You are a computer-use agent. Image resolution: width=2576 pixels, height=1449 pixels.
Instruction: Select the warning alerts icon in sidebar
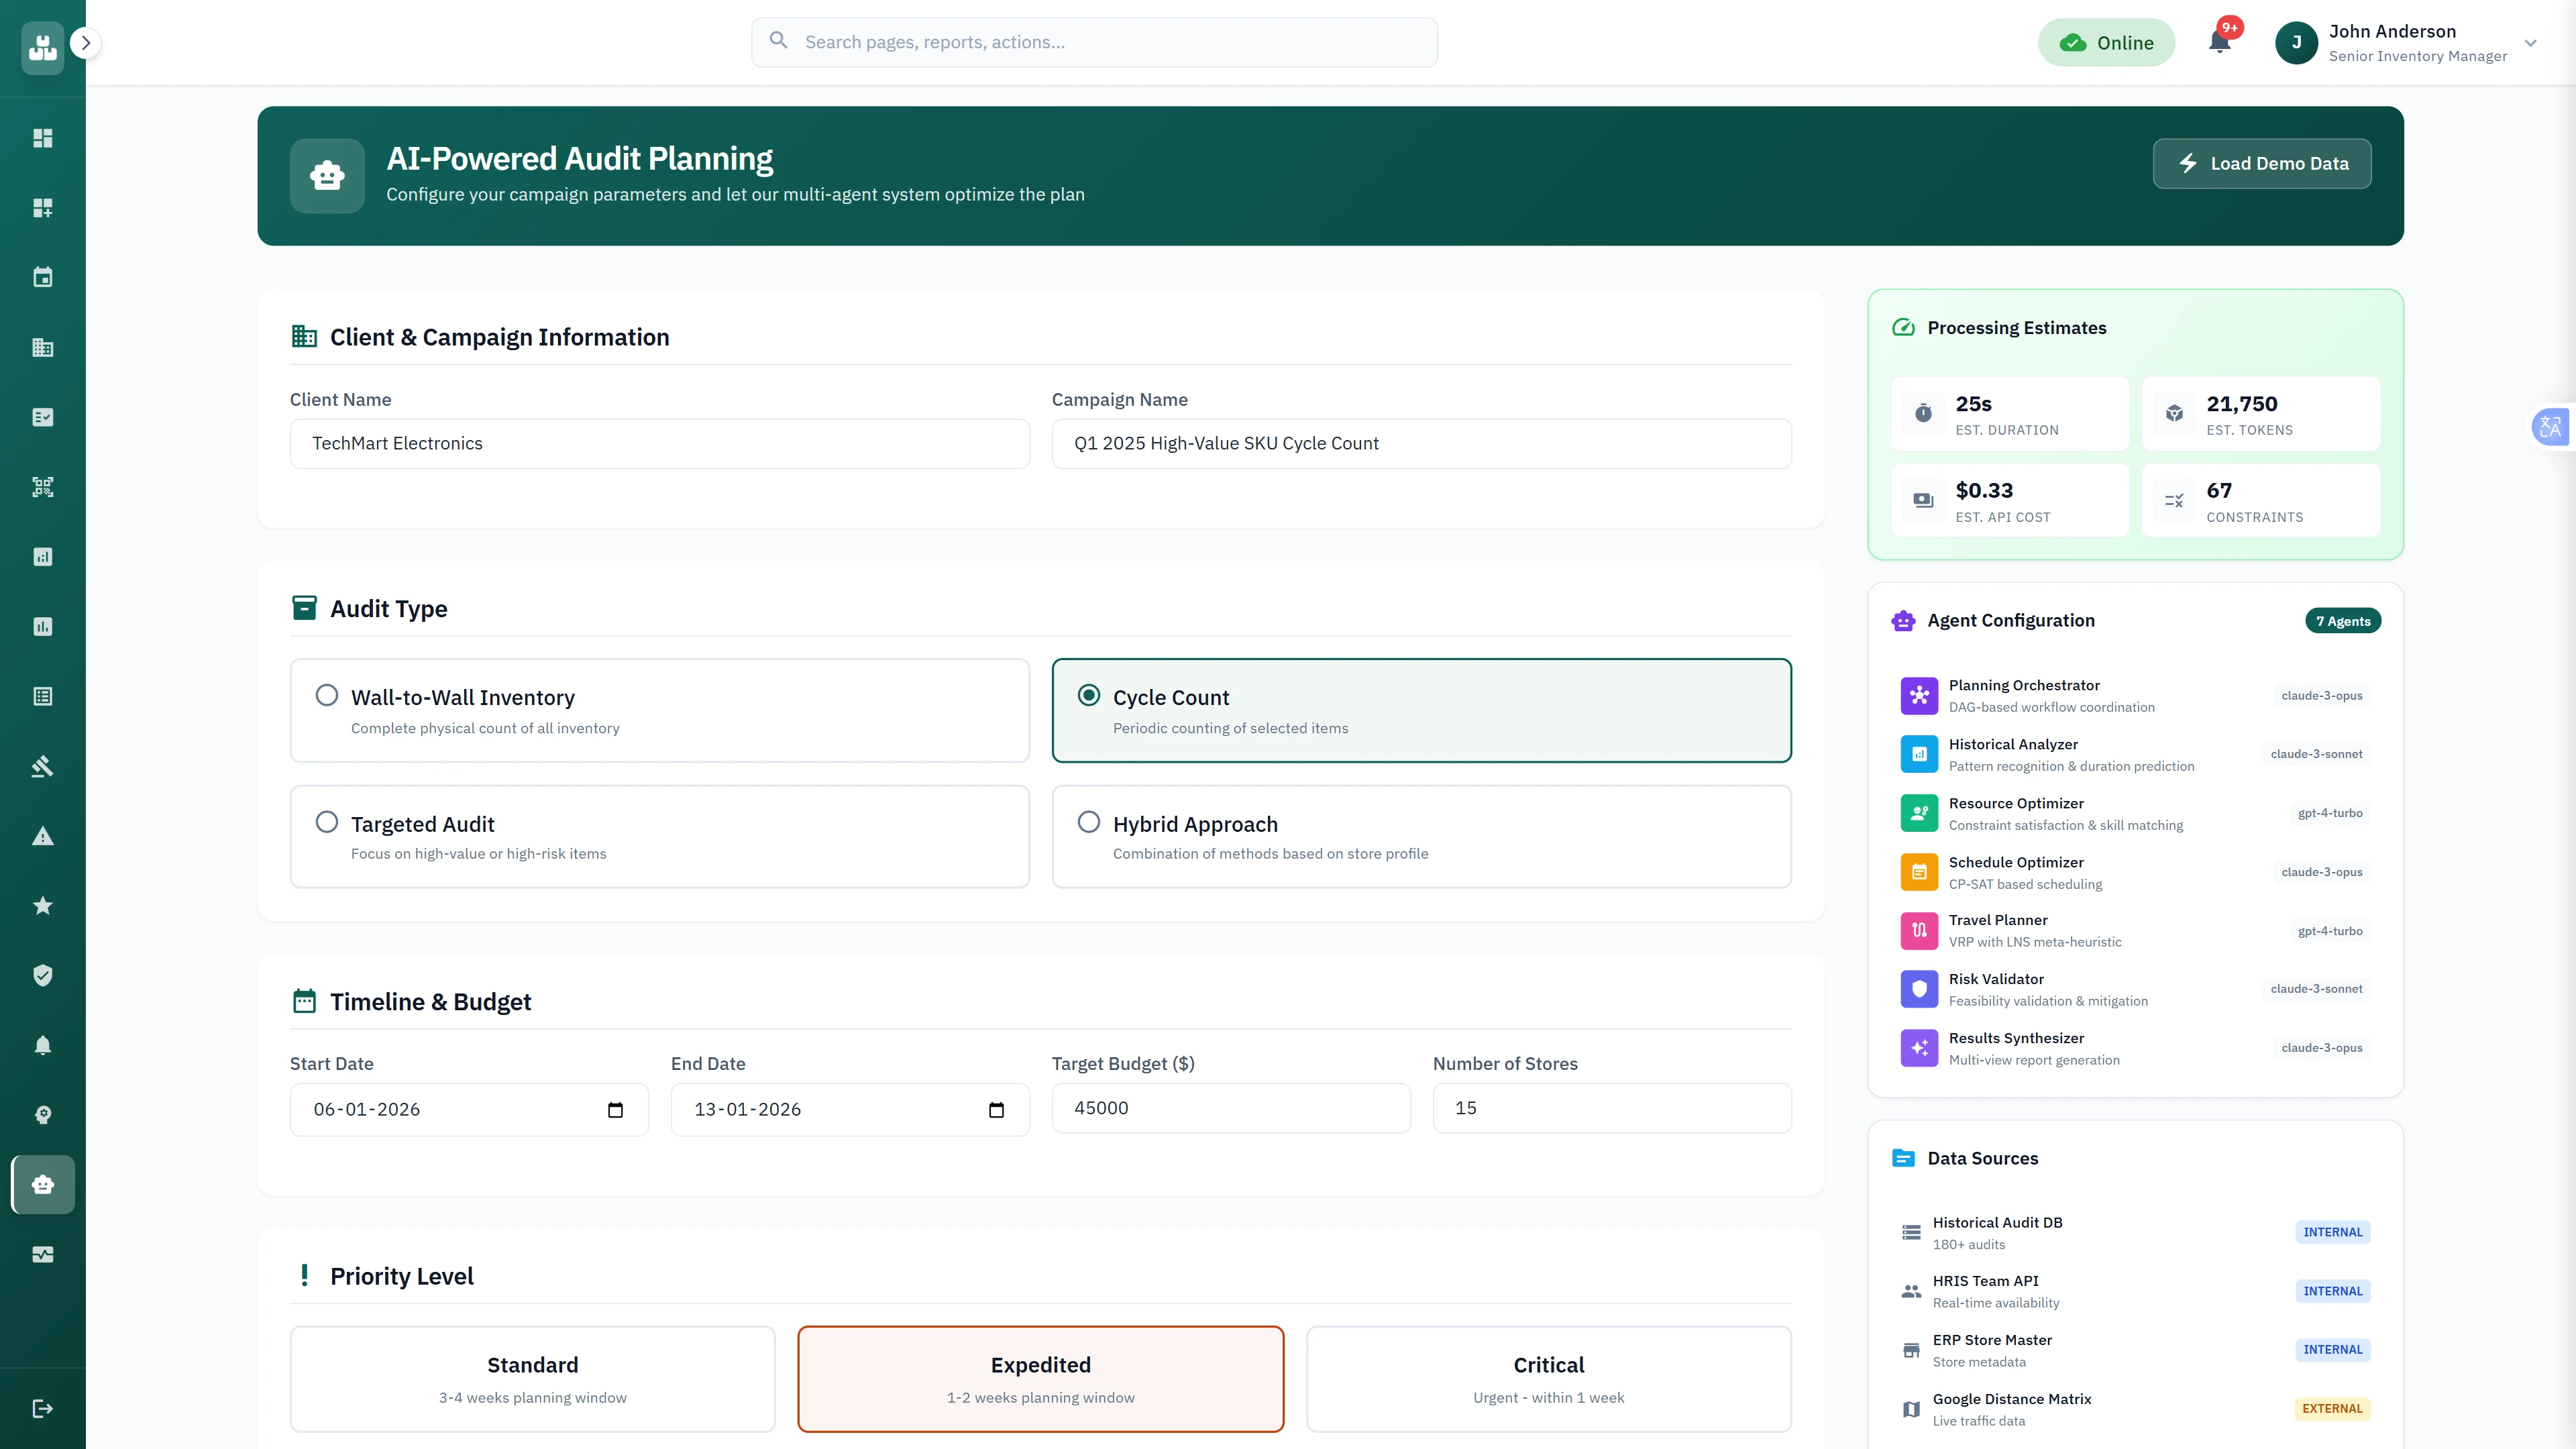[x=42, y=836]
